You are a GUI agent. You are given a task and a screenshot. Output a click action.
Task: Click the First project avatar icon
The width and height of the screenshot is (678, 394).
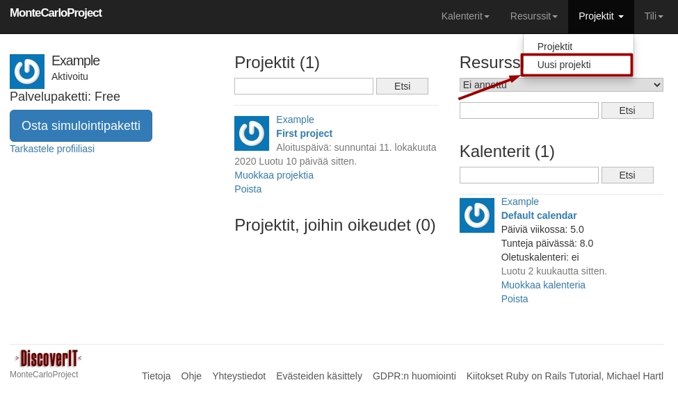click(252, 133)
